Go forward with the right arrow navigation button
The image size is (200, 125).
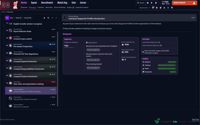click(8, 5)
